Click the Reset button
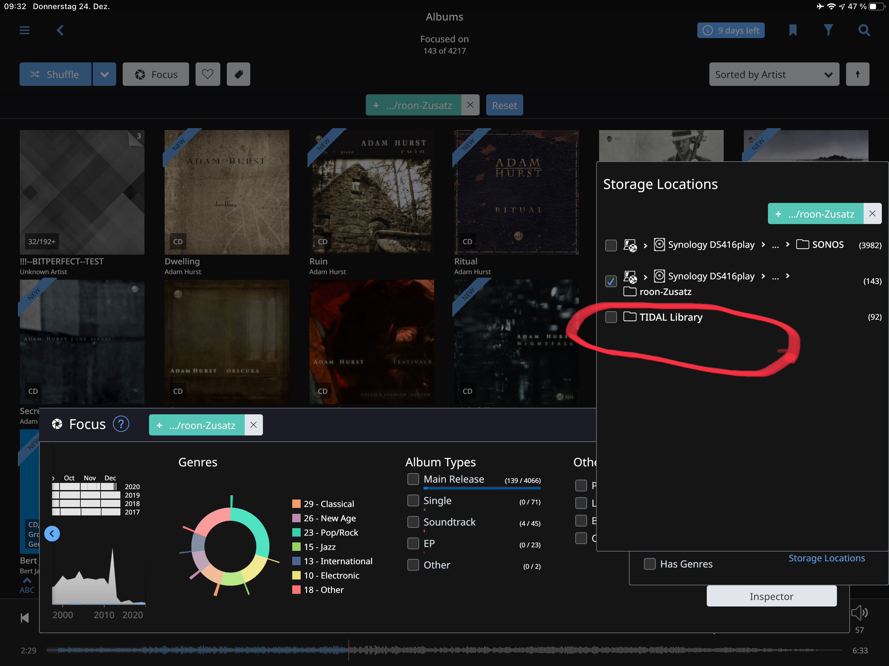This screenshot has height=666, width=889. tap(504, 105)
